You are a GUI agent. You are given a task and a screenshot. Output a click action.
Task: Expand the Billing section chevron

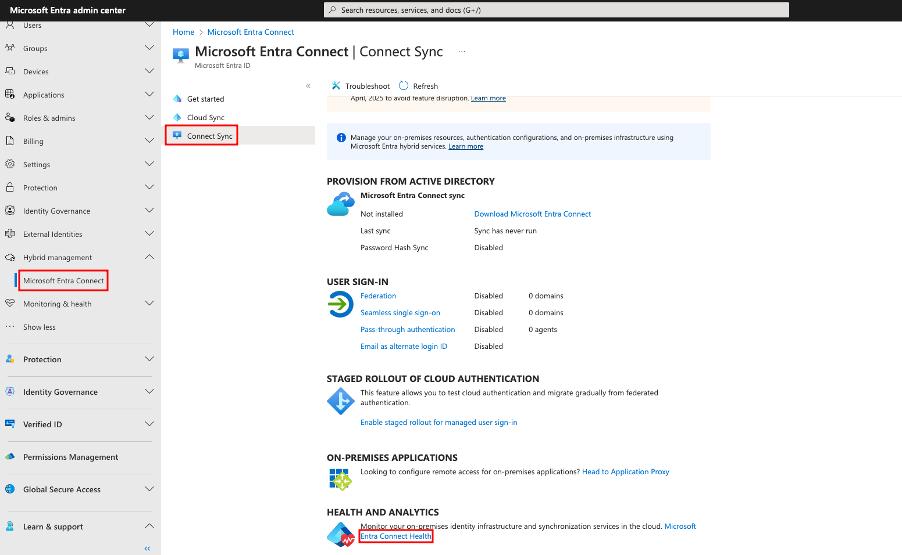click(x=149, y=140)
